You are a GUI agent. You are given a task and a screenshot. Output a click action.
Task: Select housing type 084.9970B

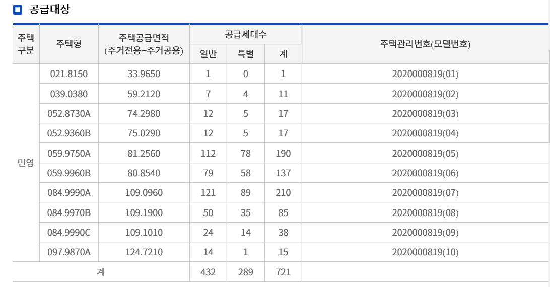click(68, 212)
